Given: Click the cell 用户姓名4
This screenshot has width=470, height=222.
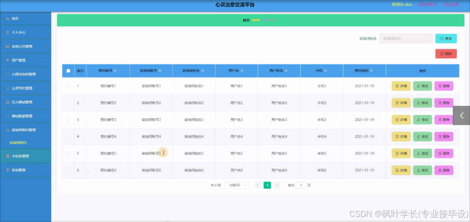Looking at the screenshot, I should pyautogui.click(x=279, y=136).
